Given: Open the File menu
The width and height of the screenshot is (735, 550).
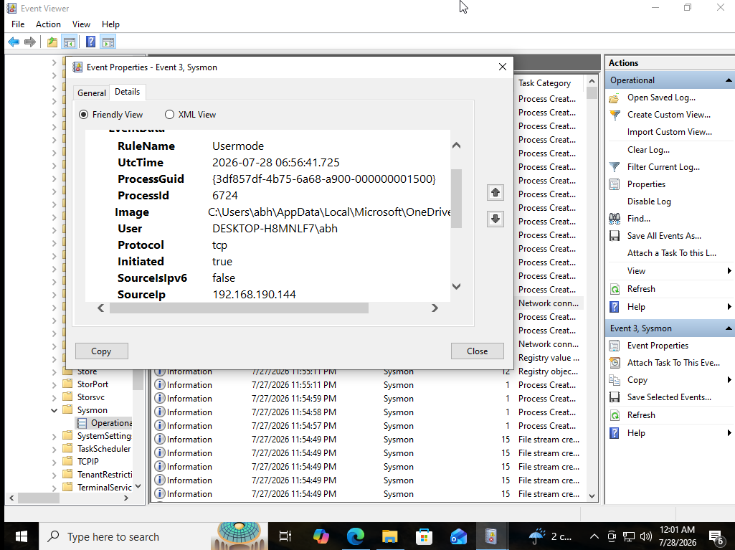Looking at the screenshot, I should click(18, 24).
